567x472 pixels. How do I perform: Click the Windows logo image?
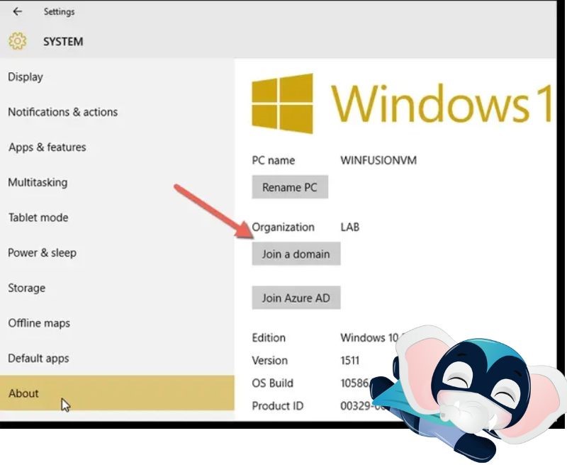(282, 103)
